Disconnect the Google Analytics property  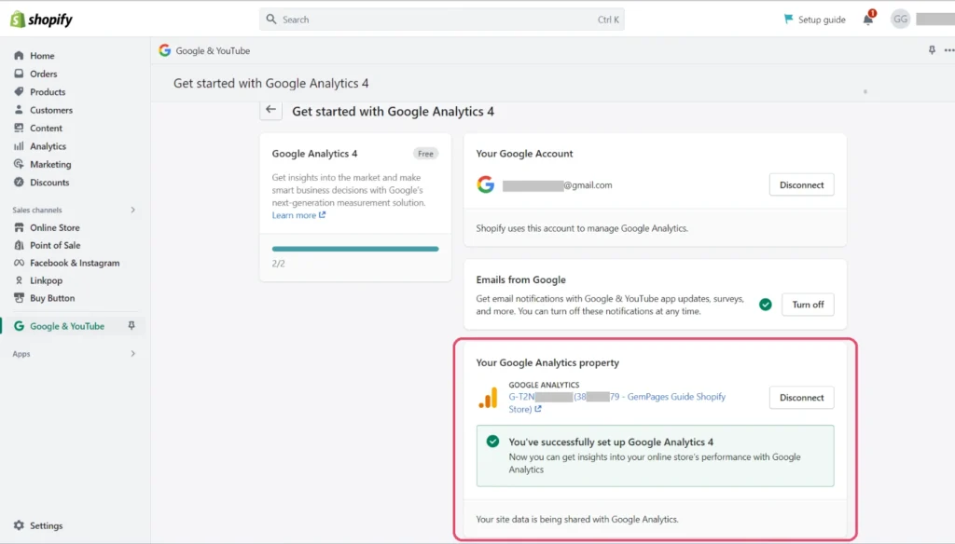pos(801,398)
